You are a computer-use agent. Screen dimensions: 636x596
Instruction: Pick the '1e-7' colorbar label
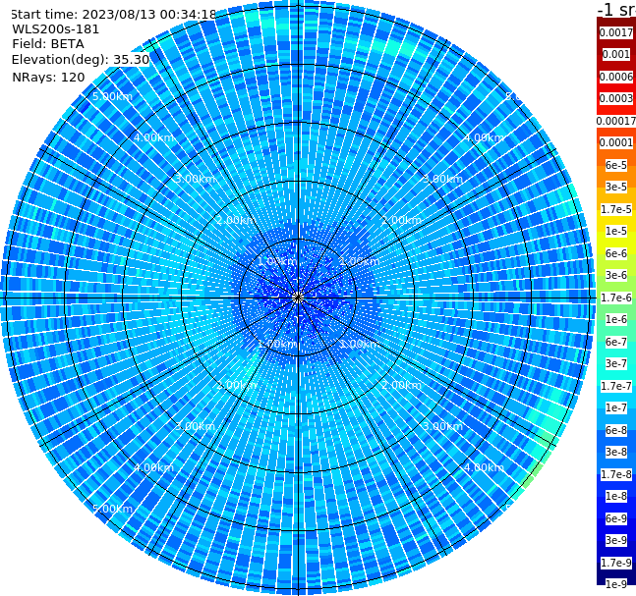tap(616, 407)
